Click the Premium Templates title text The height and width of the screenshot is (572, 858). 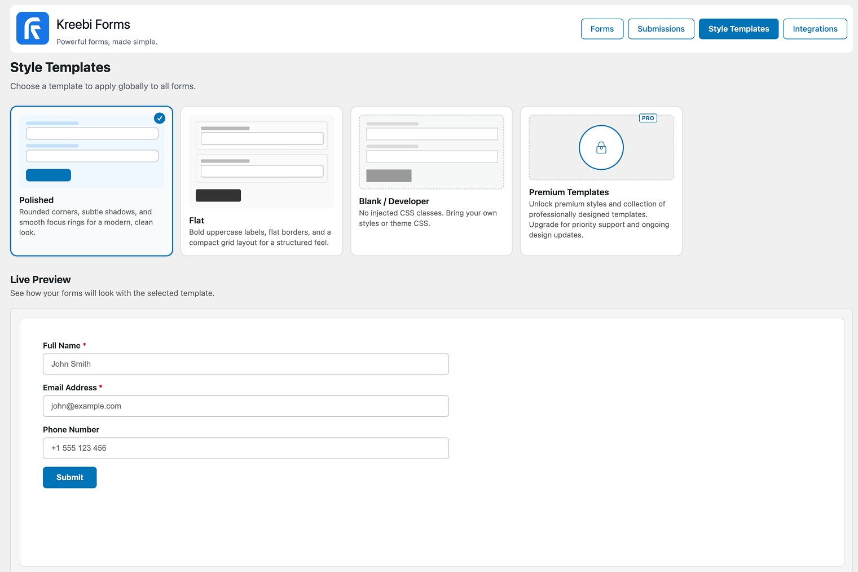[569, 192]
